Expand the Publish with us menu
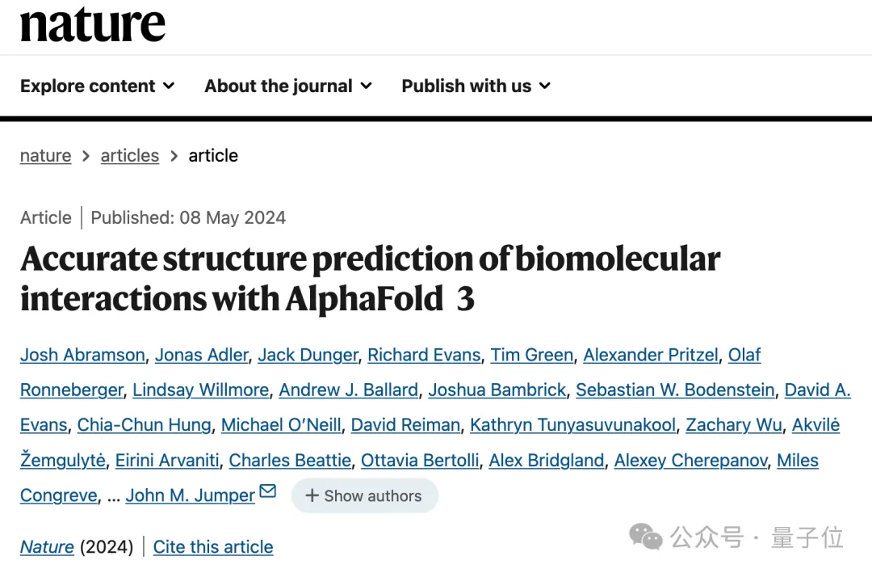872x573 pixels. (476, 86)
